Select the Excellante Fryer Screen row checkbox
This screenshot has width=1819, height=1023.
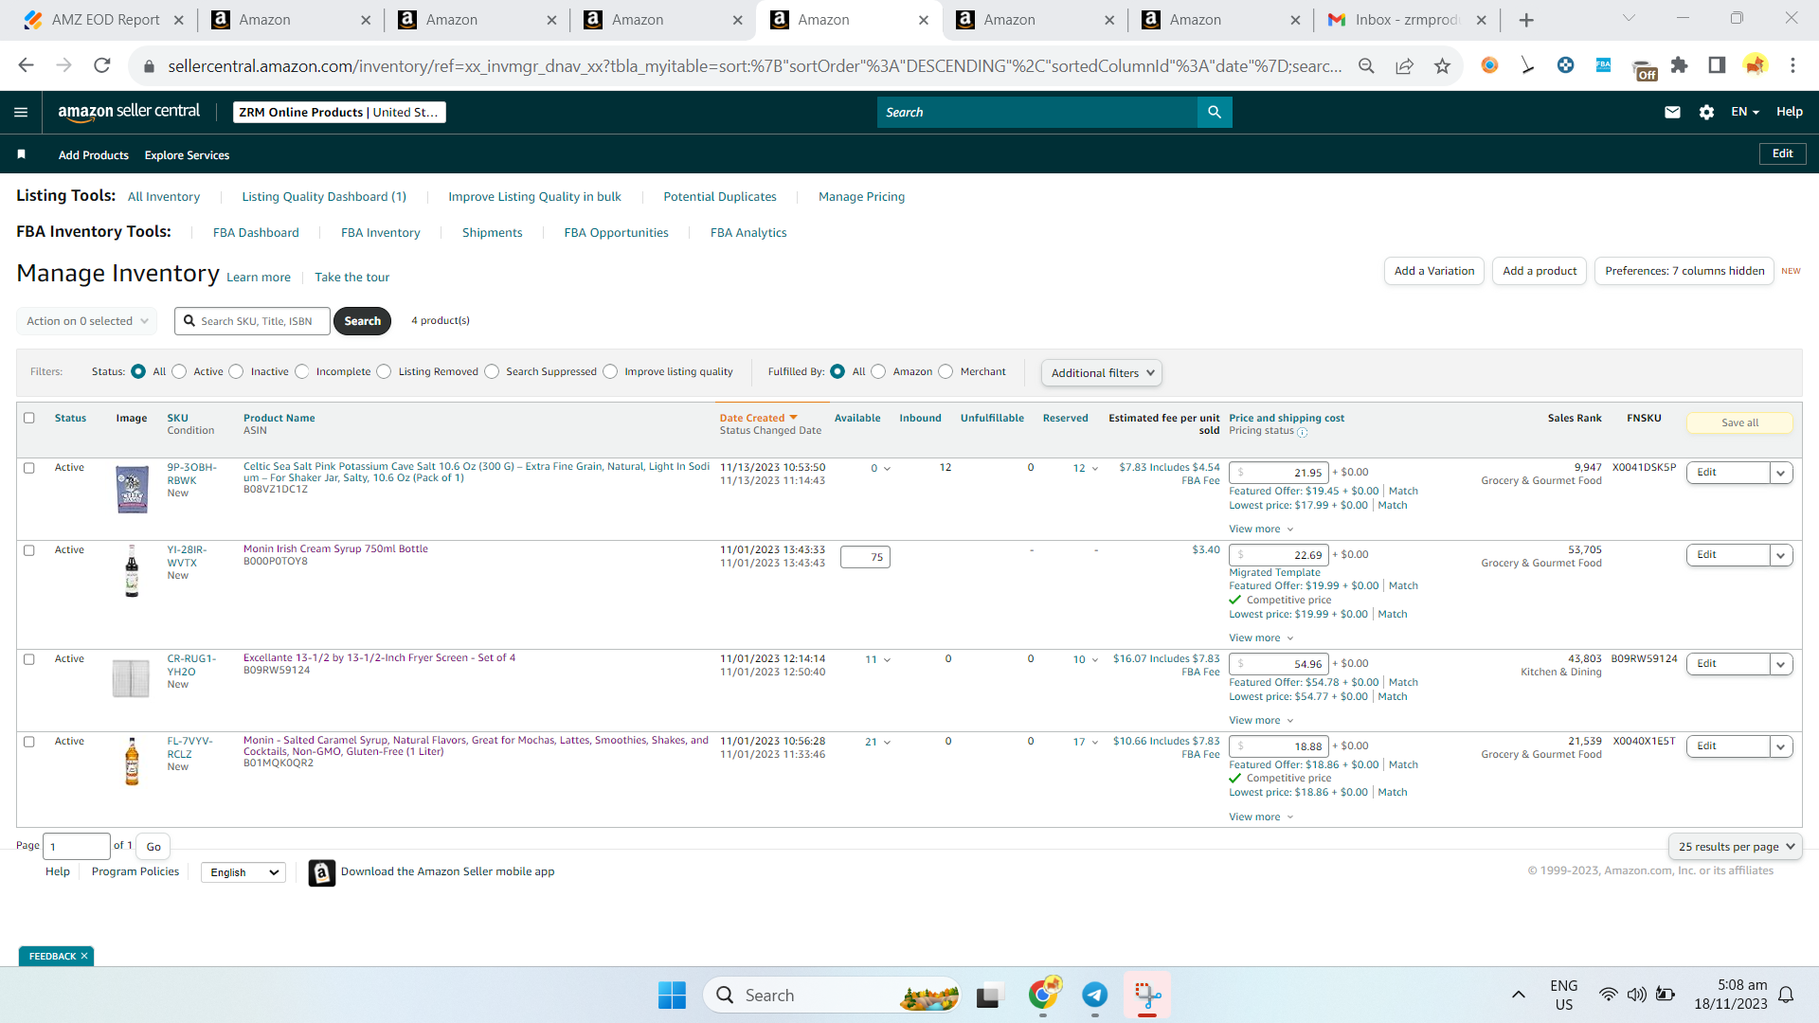coord(29,659)
